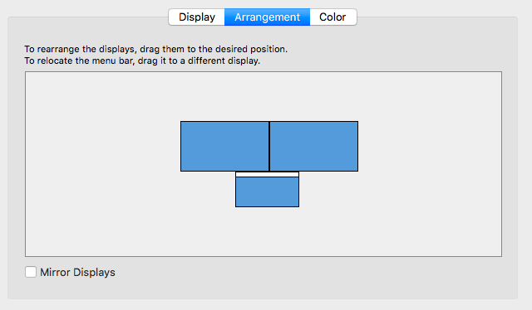Click the 'To relocate the menu bar' text
The height and width of the screenshot is (310, 532).
pos(142,61)
